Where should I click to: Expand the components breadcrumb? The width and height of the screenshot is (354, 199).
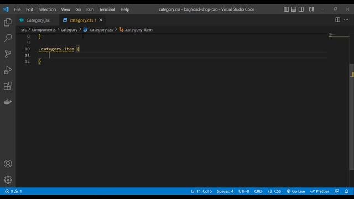[44, 29]
